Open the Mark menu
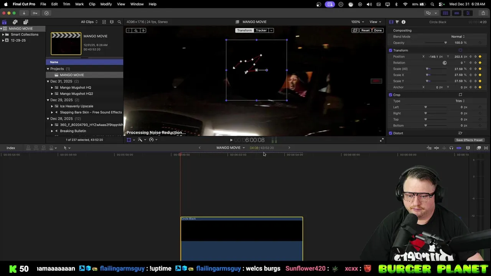 click(79, 4)
